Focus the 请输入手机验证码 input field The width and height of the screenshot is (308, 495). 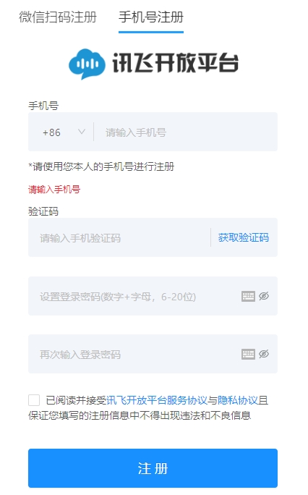119,237
